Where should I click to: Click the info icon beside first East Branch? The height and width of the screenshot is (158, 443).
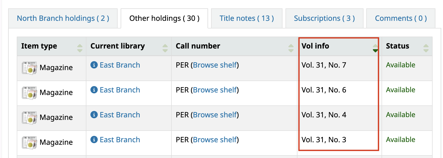(x=94, y=65)
